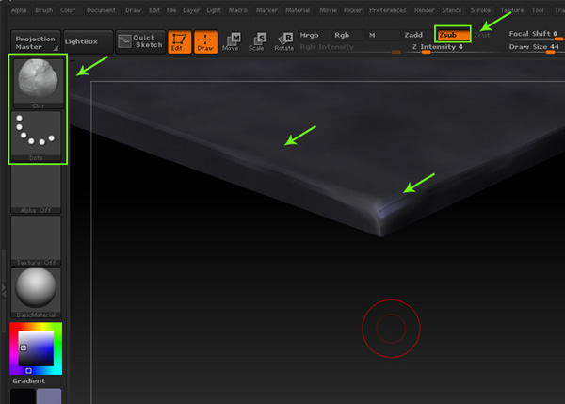This screenshot has width=565, height=404.
Task: Toggle Edit mode button
Action: click(x=179, y=41)
